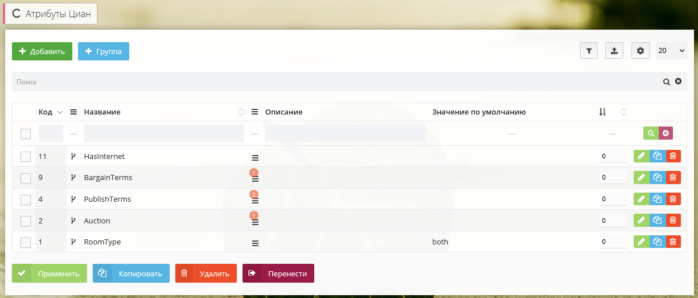Click the copy icon for BargainTerms row
698x298 pixels.
(x=658, y=178)
